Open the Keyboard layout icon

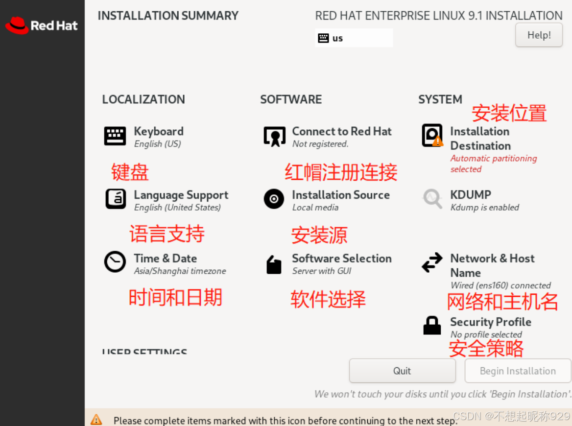click(x=115, y=136)
